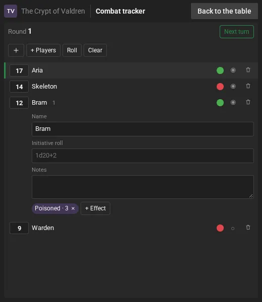262x302 pixels.
Task: Grab the Notes resize handle
Action: tap(251, 196)
